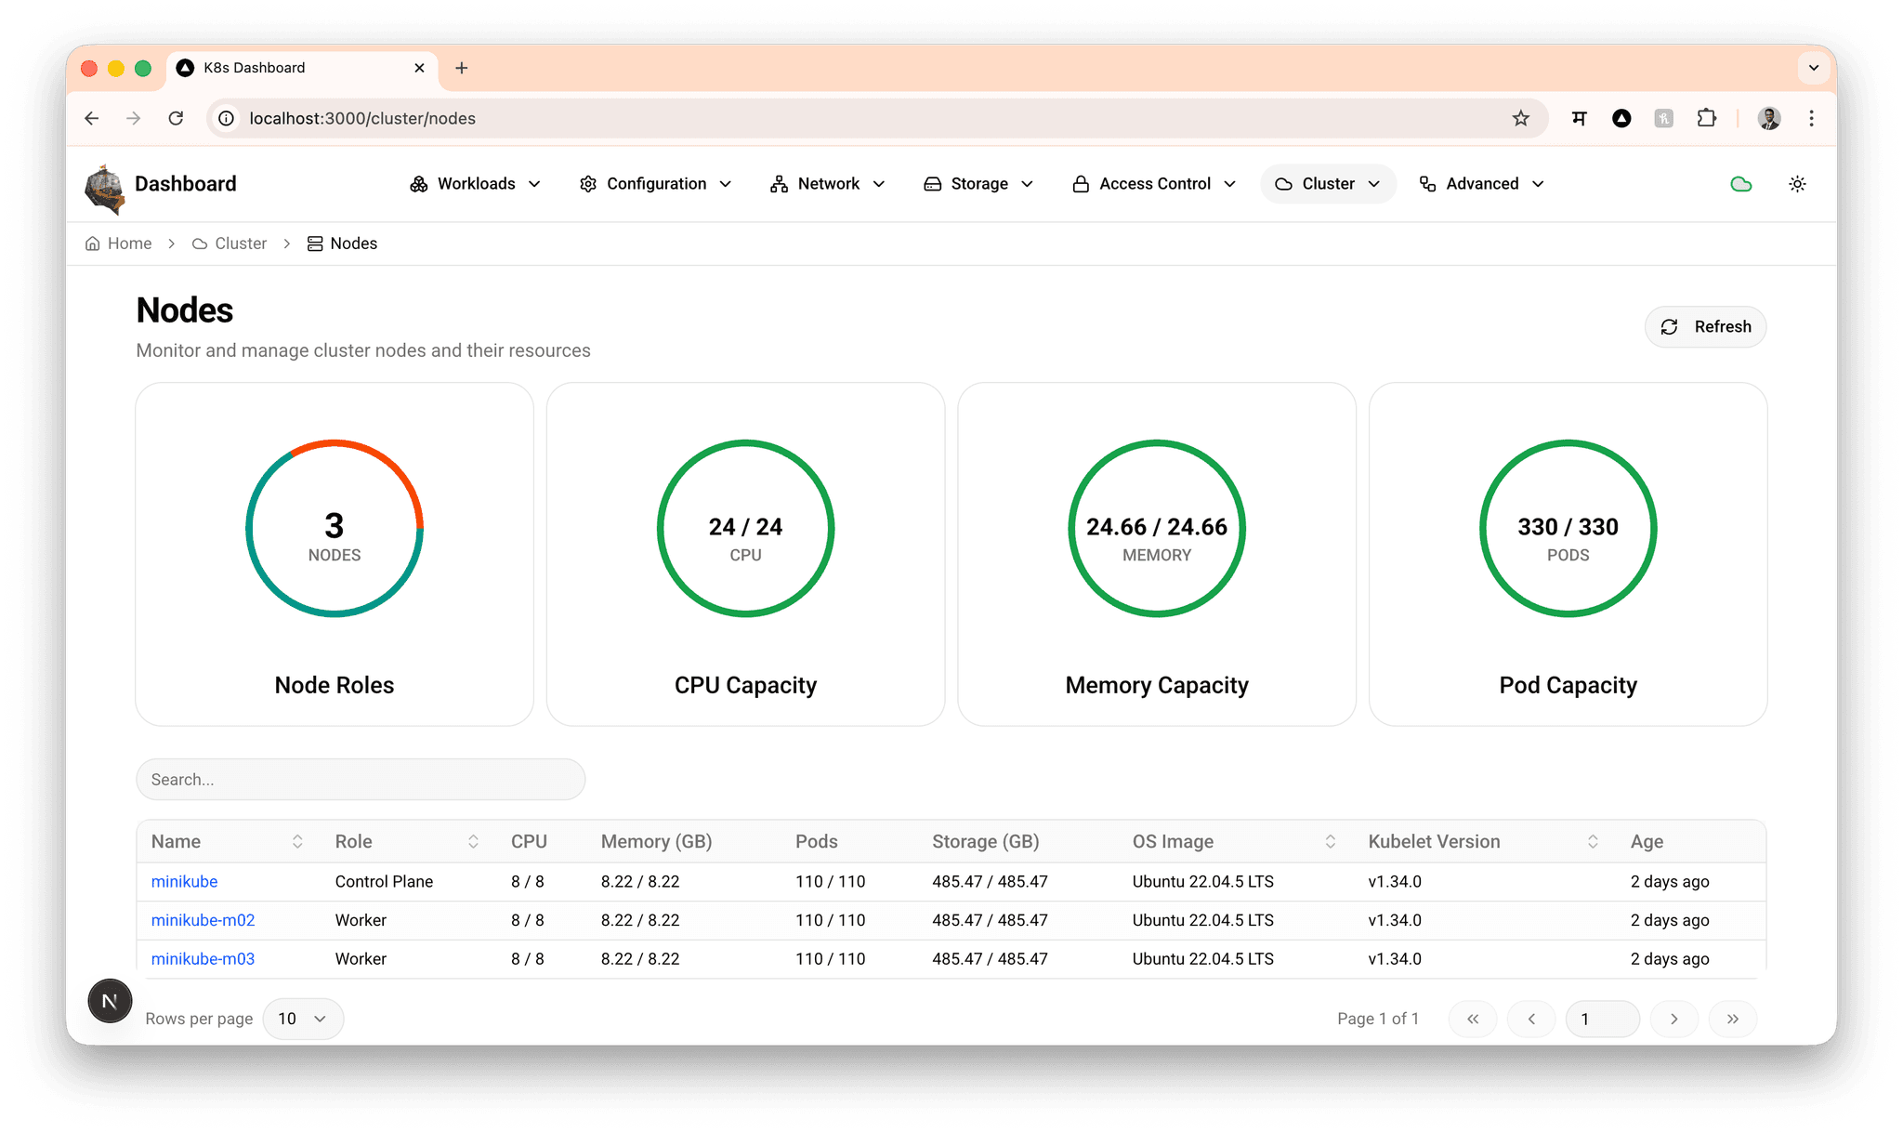The height and width of the screenshot is (1132, 1903).
Task: Click the Network hierarchy icon
Action: (x=779, y=183)
